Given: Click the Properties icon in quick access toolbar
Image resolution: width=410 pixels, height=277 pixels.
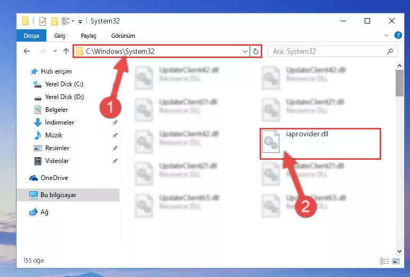Looking at the screenshot, I should coord(42,21).
